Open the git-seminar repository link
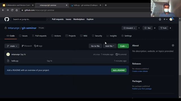Viewport: 181px width, 101px height. click(x=29, y=28)
